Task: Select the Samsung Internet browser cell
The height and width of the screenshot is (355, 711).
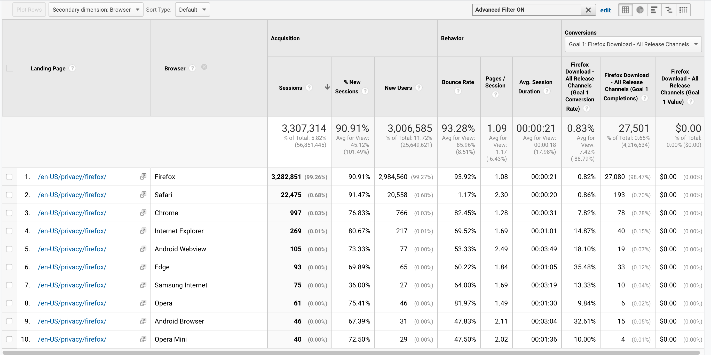Action: coord(209,285)
